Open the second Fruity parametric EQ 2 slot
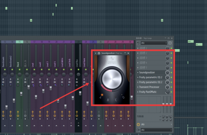This screenshot has width=207, height=135. [x=151, y=82]
